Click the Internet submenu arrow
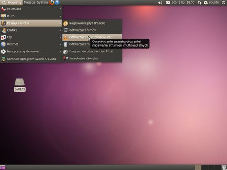 [x=60, y=44]
